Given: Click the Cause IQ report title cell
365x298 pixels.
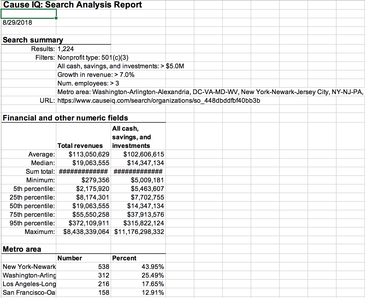Looking at the screenshot, I should coord(72,5).
